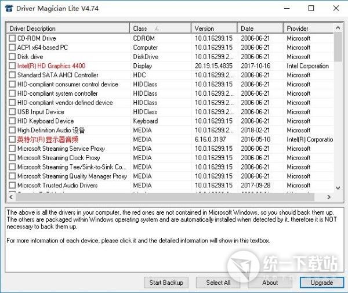Select Microsoft Trusted Audio Drivers row text

[x=57, y=185]
